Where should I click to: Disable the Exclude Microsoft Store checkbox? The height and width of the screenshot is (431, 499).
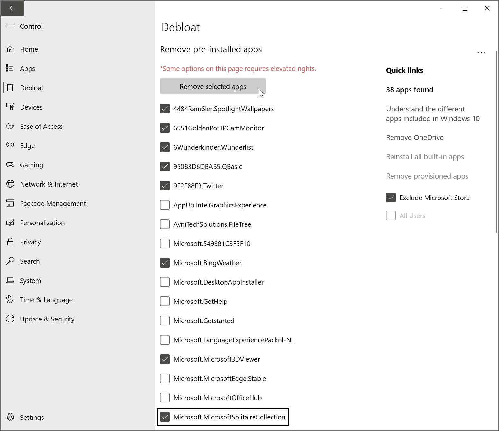pos(391,198)
